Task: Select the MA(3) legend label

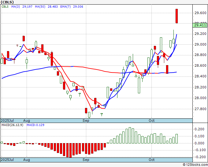Action: 16,7
